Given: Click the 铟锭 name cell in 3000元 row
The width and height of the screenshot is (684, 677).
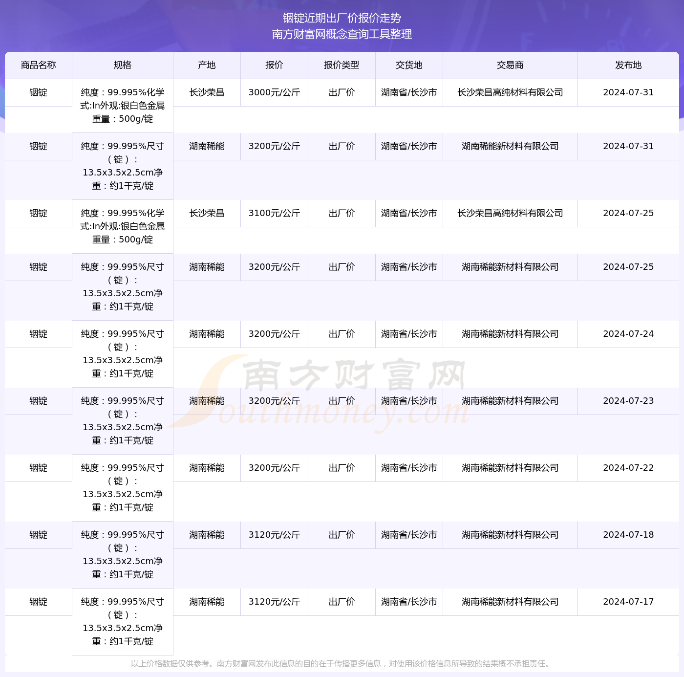Looking at the screenshot, I should (x=39, y=92).
